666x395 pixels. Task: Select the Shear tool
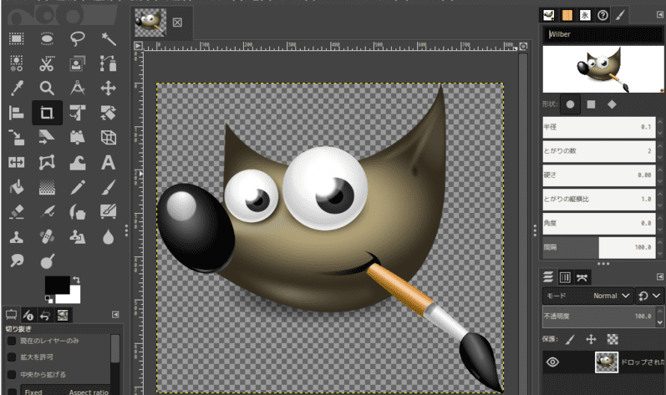click(x=47, y=138)
